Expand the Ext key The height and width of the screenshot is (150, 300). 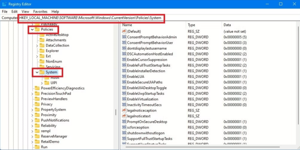coord(37,56)
